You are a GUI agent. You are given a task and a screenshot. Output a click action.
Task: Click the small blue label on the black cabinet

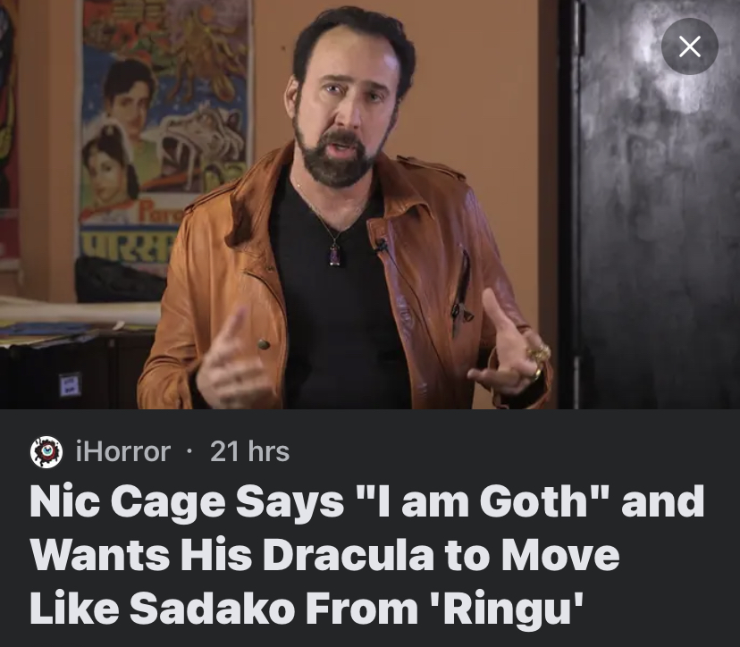coord(71,383)
